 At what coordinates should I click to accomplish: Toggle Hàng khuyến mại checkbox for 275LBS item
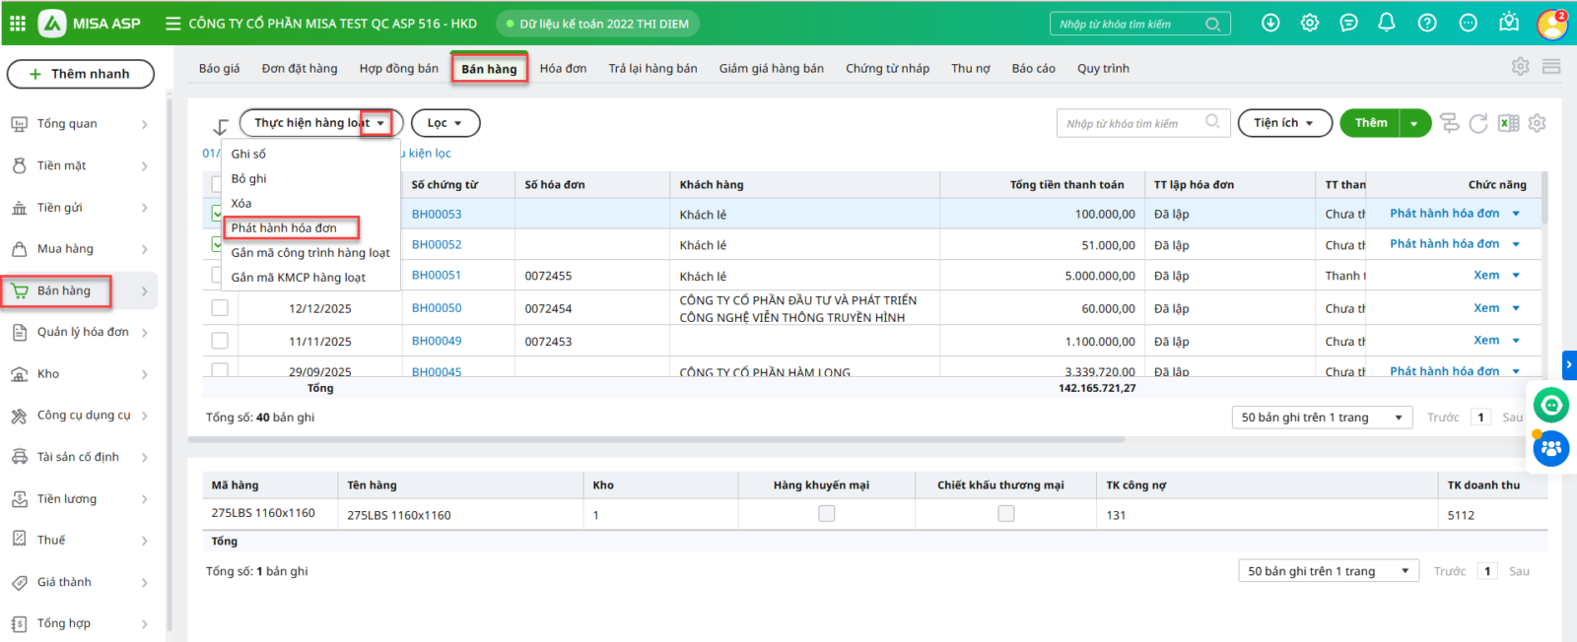tap(826, 514)
